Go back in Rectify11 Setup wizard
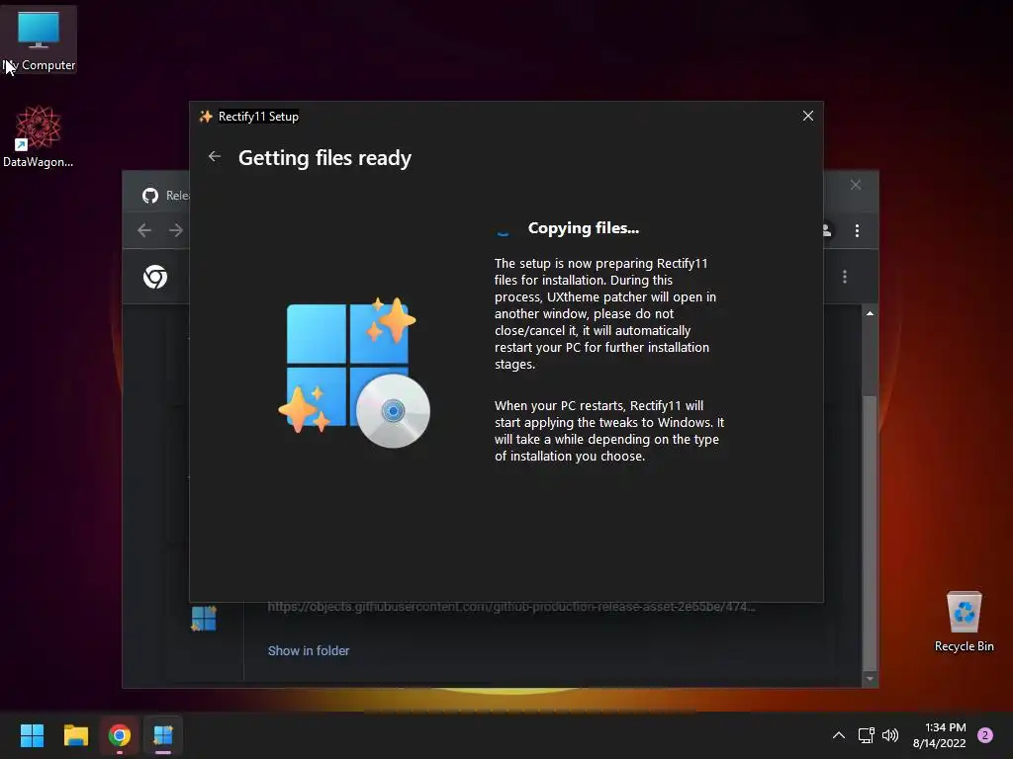Screen dimensions: 1013x759 click(215, 157)
